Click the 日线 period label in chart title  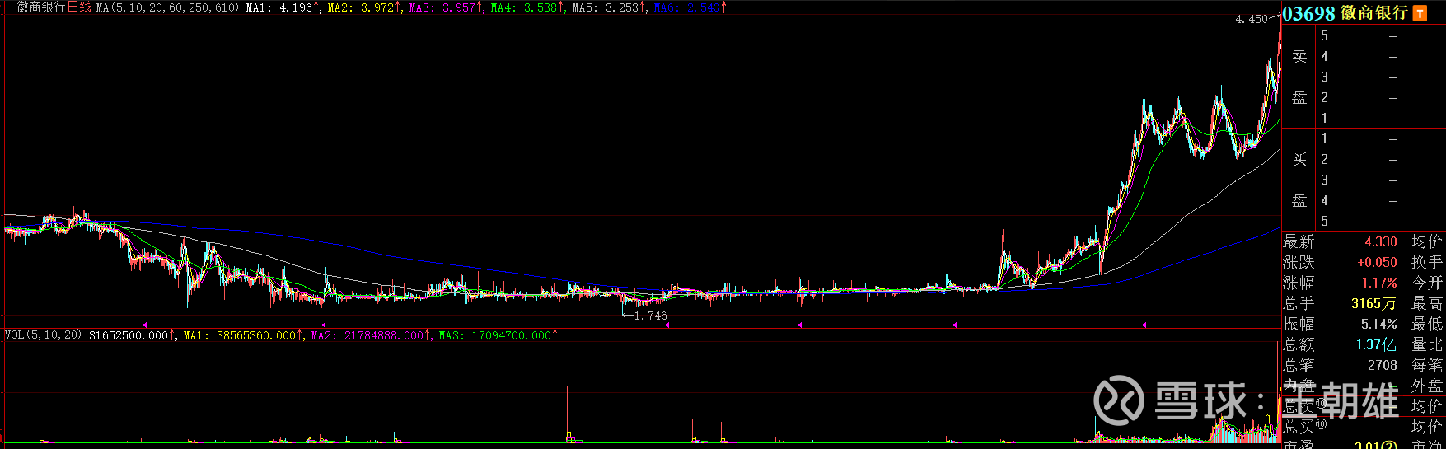click(79, 7)
